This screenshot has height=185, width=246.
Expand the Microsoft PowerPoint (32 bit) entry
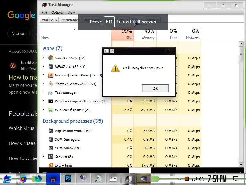pos(43,75)
